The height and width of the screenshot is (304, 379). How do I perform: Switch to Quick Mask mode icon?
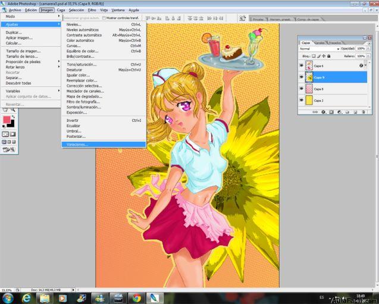pyautogui.click(x=12, y=134)
